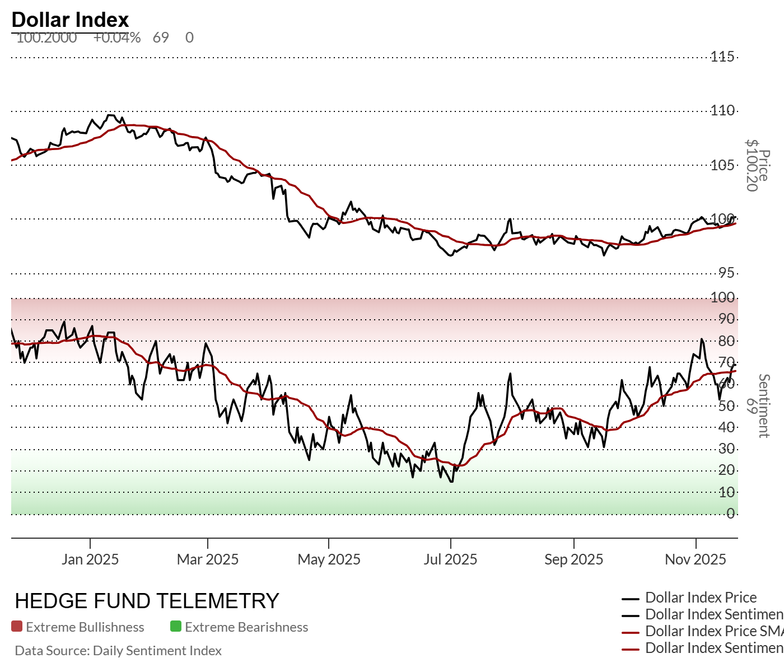Click the HEDGE FUND TELEMETRY label
The image size is (784, 672).
pos(147,601)
